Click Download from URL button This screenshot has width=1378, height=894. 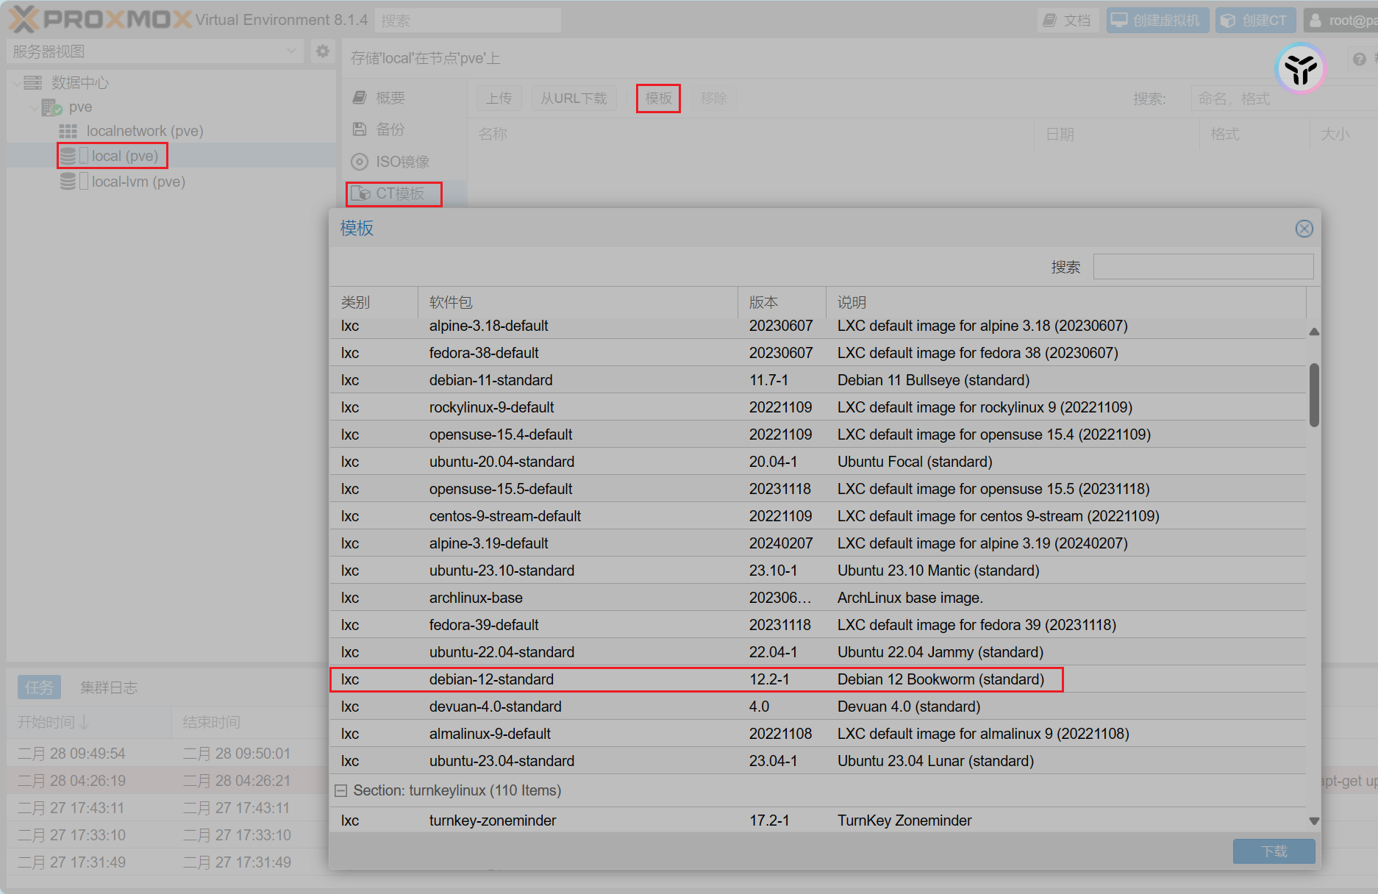click(x=574, y=98)
